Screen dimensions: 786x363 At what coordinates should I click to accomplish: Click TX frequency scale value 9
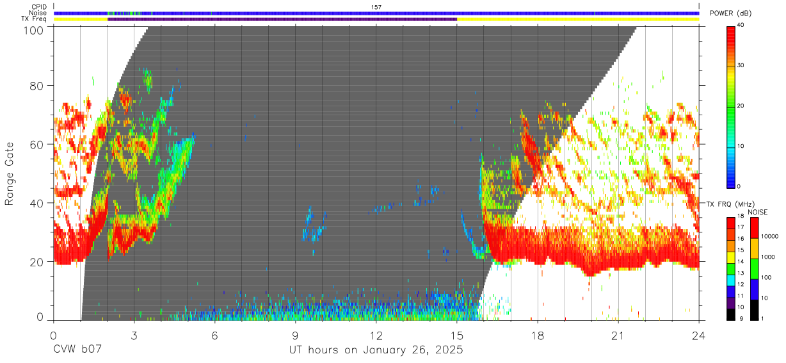[740, 318]
